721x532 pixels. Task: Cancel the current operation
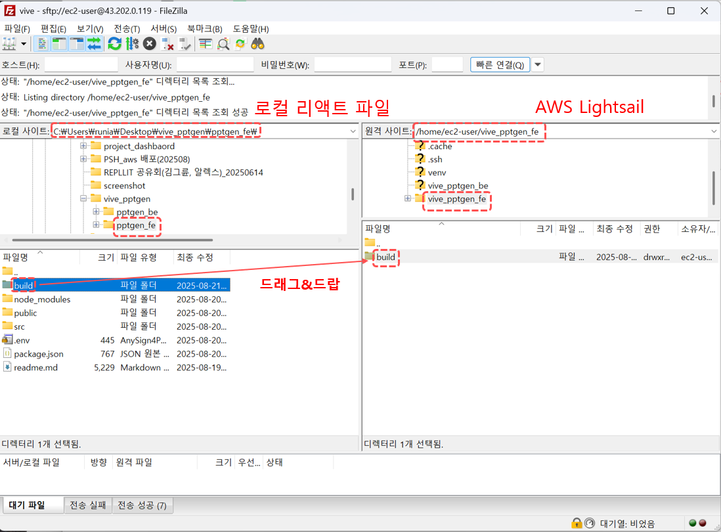(150, 44)
